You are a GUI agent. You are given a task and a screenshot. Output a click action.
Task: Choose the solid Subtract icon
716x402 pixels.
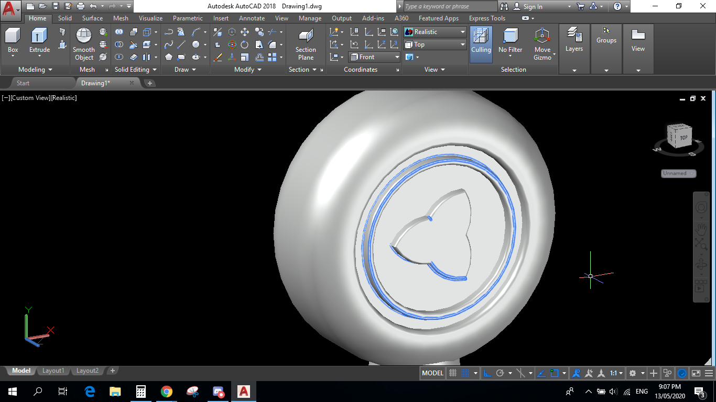pos(119,44)
